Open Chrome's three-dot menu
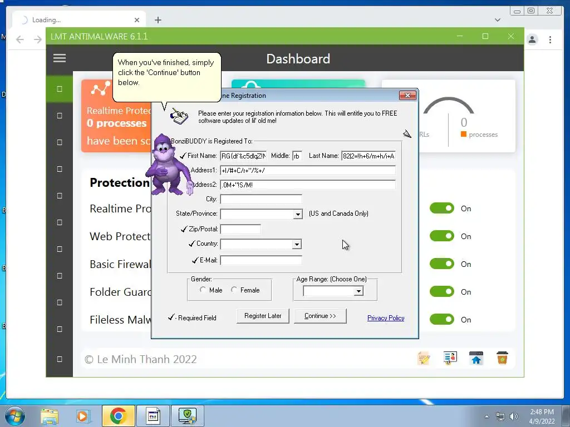Viewport: 570px width, 427px height. coord(551,39)
